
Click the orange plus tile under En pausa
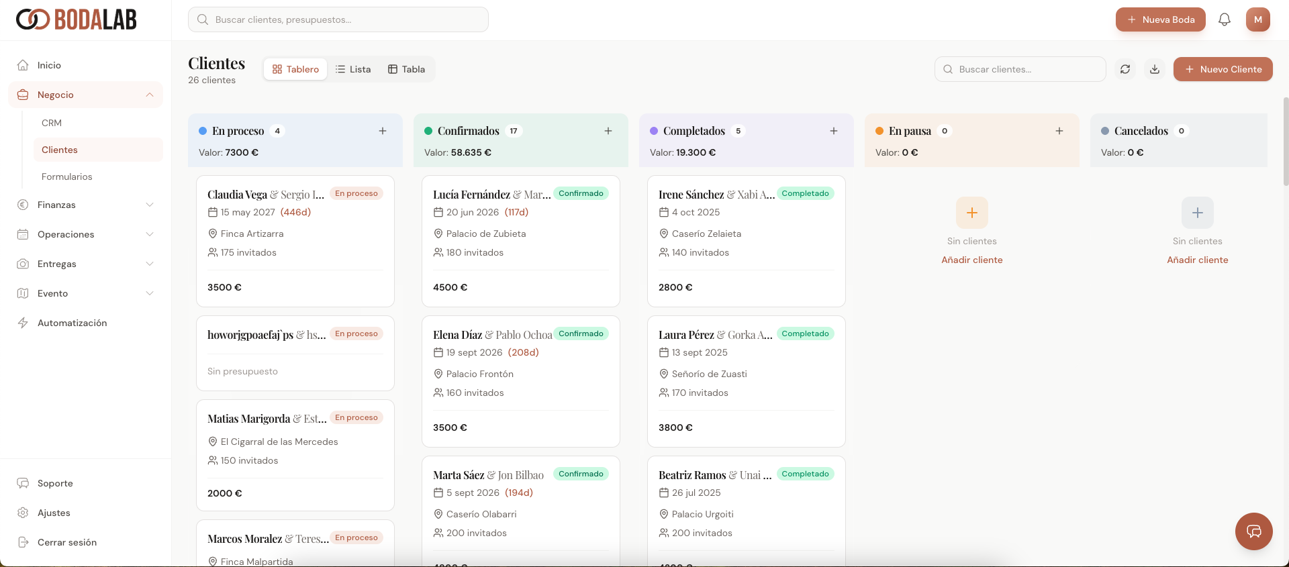pyautogui.click(x=971, y=213)
